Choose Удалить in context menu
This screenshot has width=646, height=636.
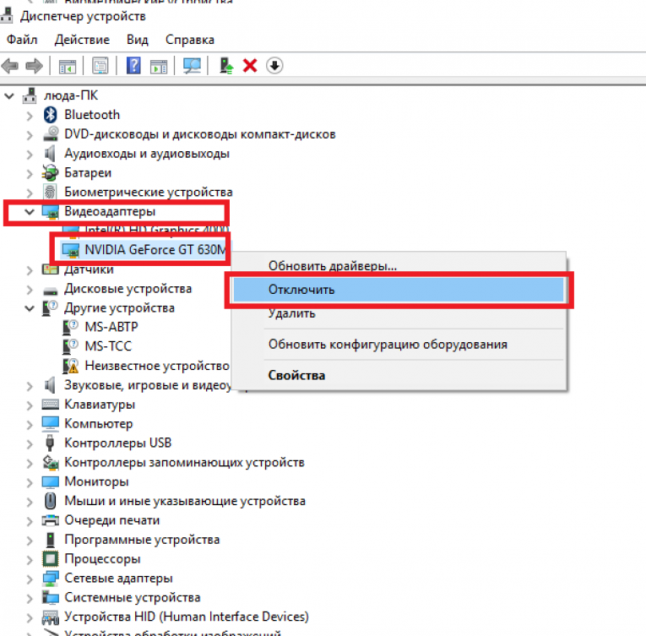[x=291, y=313]
